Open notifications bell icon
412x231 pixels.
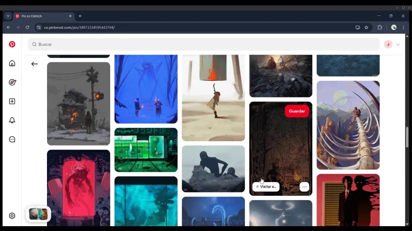(x=12, y=120)
